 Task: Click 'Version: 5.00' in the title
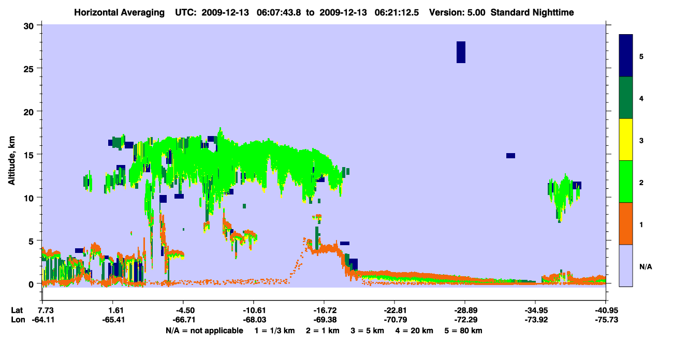pos(458,12)
